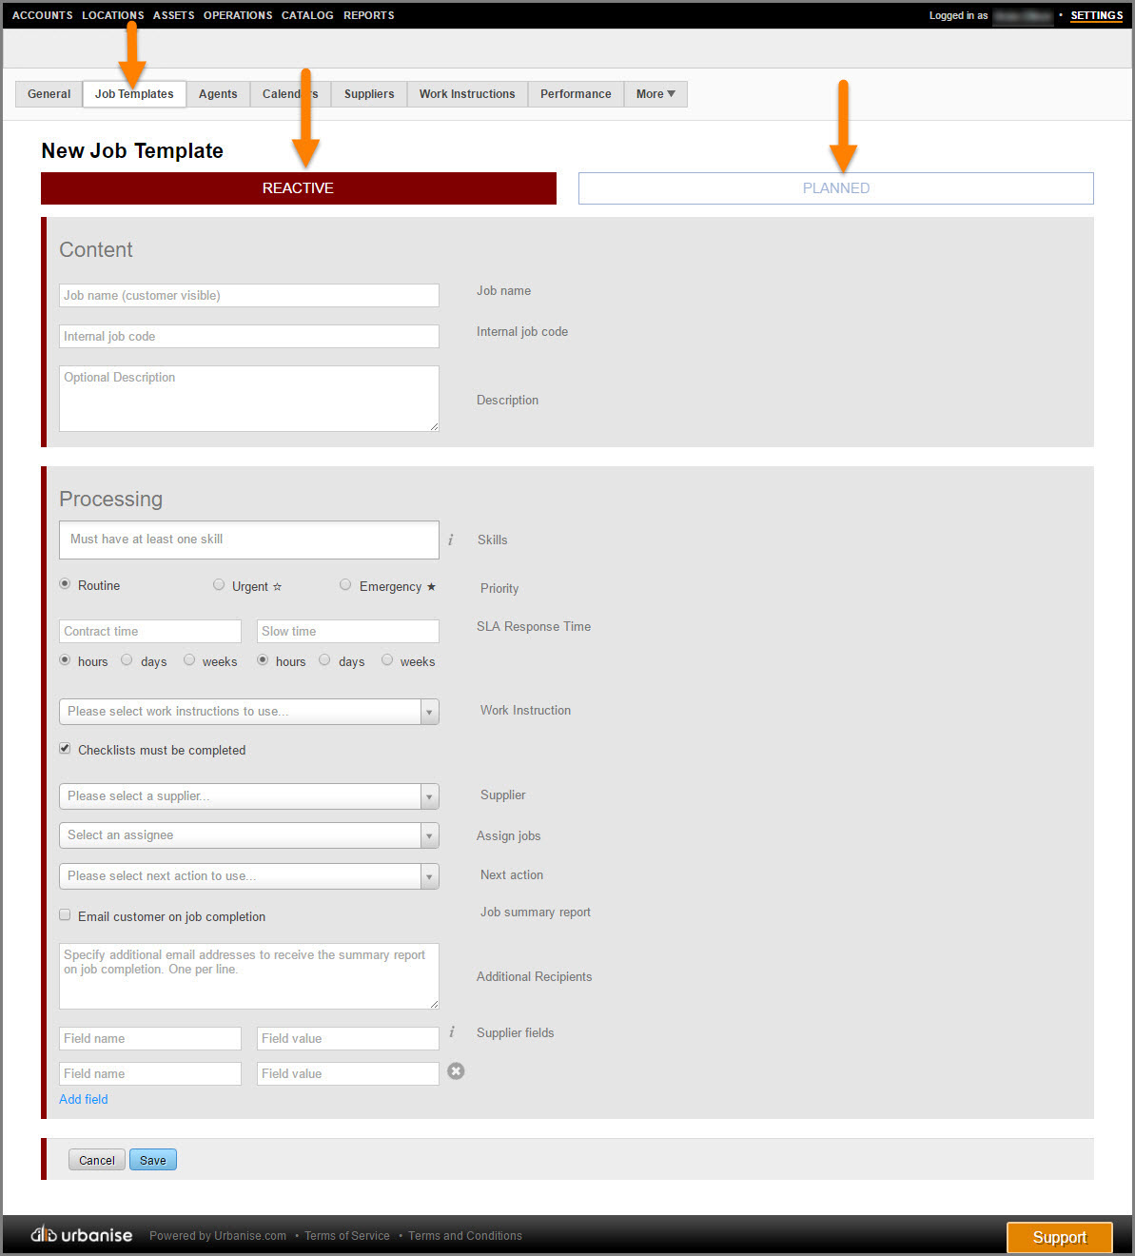The image size is (1135, 1256).
Task: Switch template type to Planned
Action: pyautogui.click(x=835, y=188)
